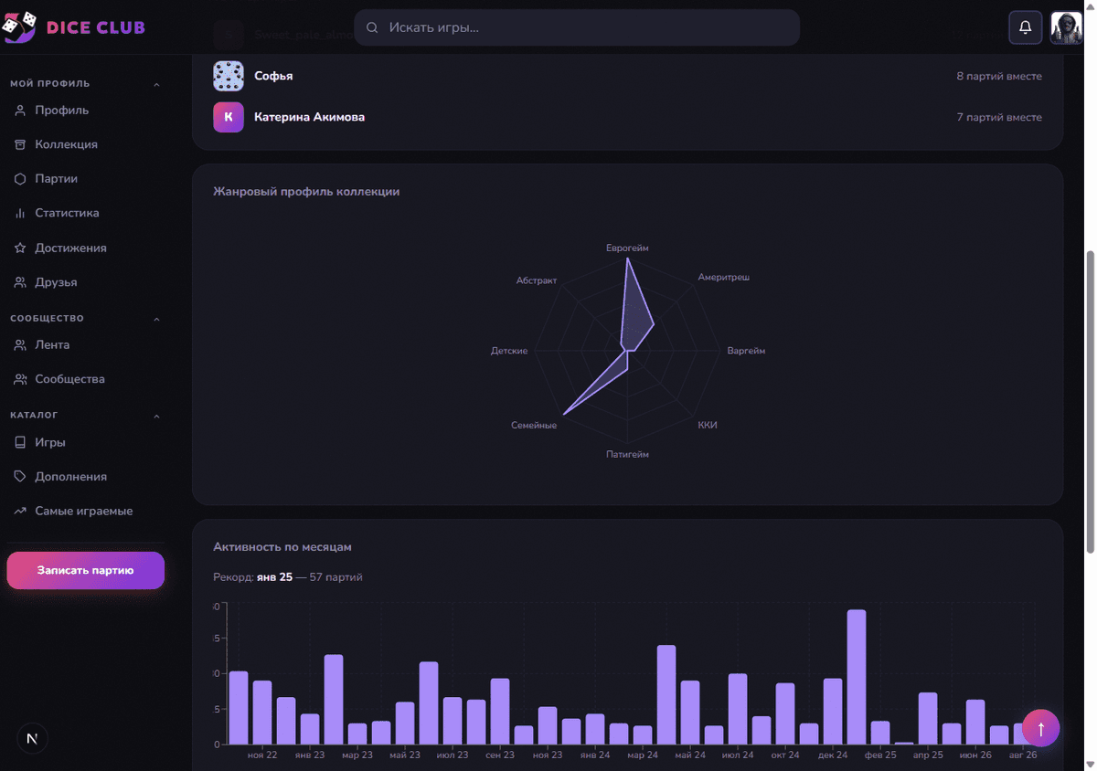This screenshot has height=771, width=1097.
Task: Click Софья's dice avatar
Action: tap(229, 76)
